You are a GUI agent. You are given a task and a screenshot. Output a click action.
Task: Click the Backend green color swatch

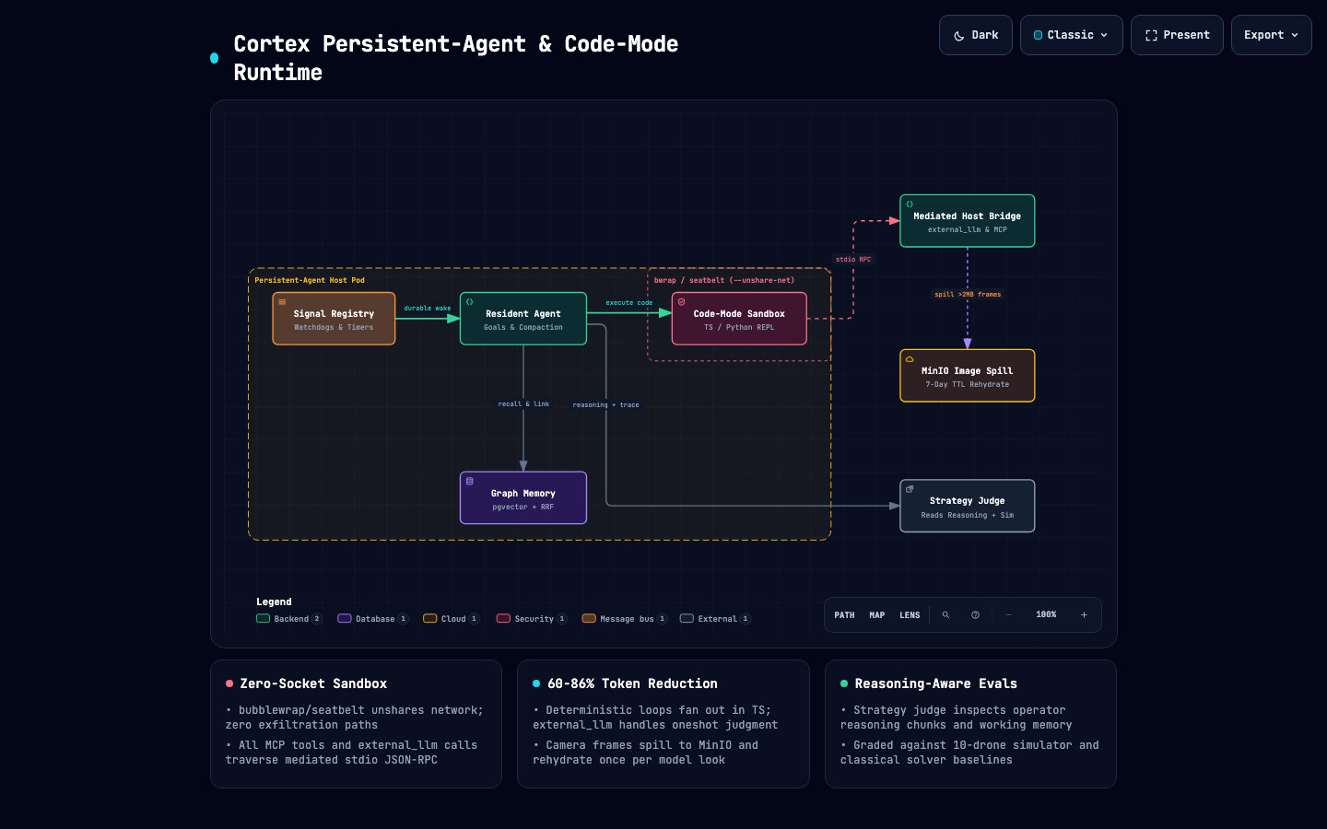tap(263, 619)
